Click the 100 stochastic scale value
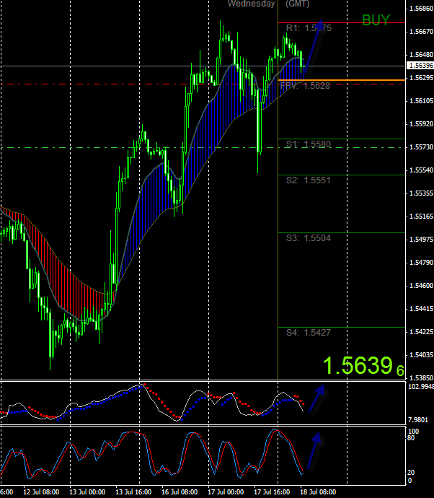This screenshot has height=498, width=434. (x=413, y=432)
